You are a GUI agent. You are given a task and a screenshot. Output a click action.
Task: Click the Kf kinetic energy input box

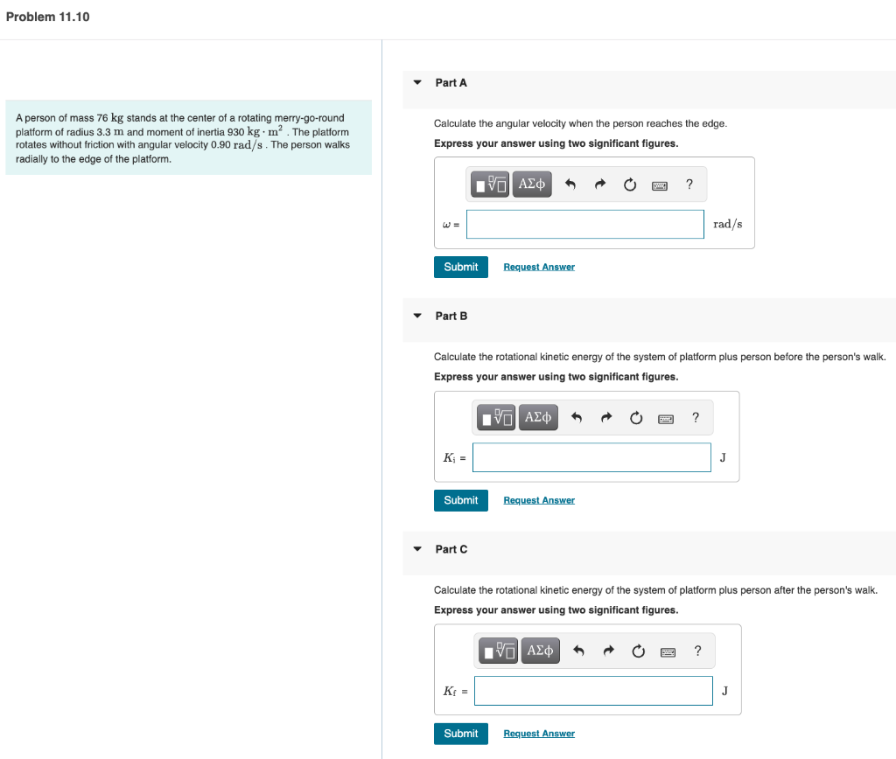coord(592,690)
